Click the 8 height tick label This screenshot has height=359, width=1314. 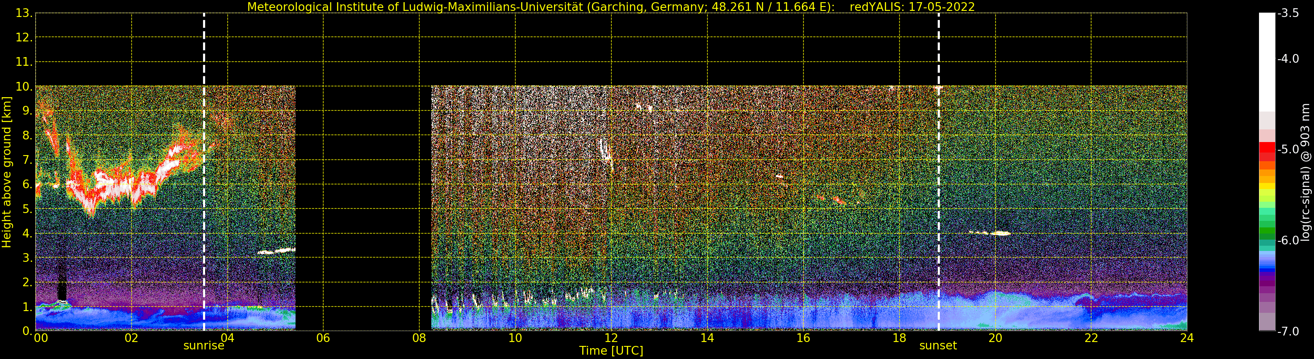tap(27, 135)
